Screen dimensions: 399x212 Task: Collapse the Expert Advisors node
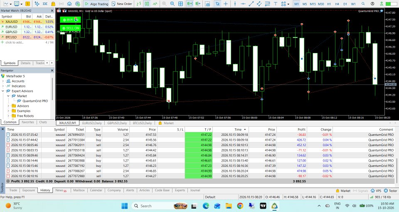(3, 91)
